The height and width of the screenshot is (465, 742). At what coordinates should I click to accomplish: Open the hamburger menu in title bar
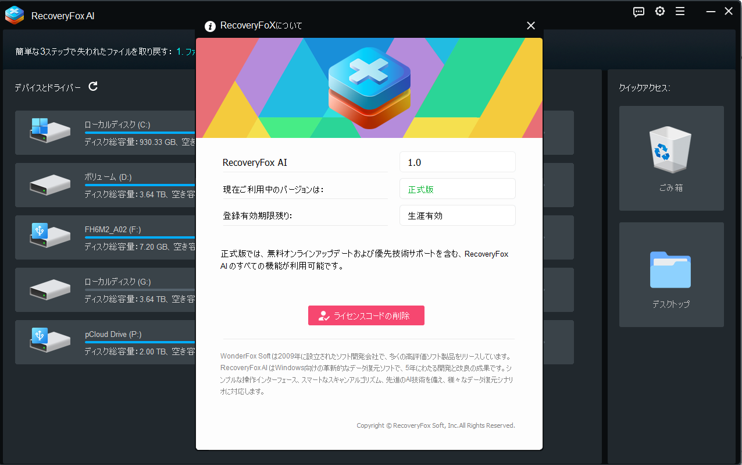(x=680, y=11)
